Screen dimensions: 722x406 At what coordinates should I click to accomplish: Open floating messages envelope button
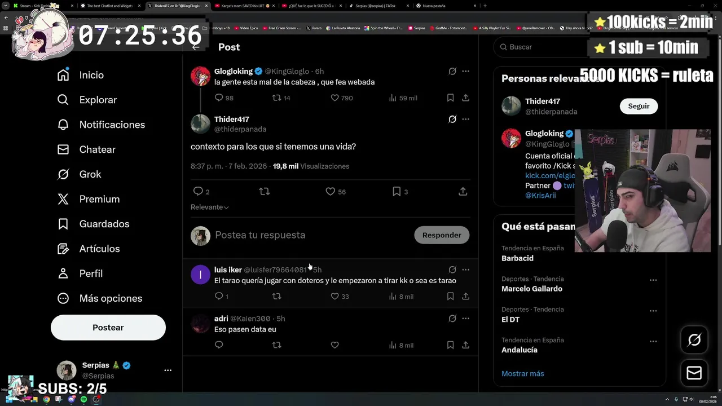coord(694,373)
